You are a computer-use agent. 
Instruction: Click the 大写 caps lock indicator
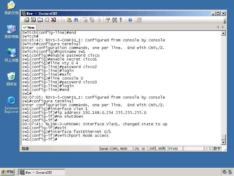pos(208,149)
